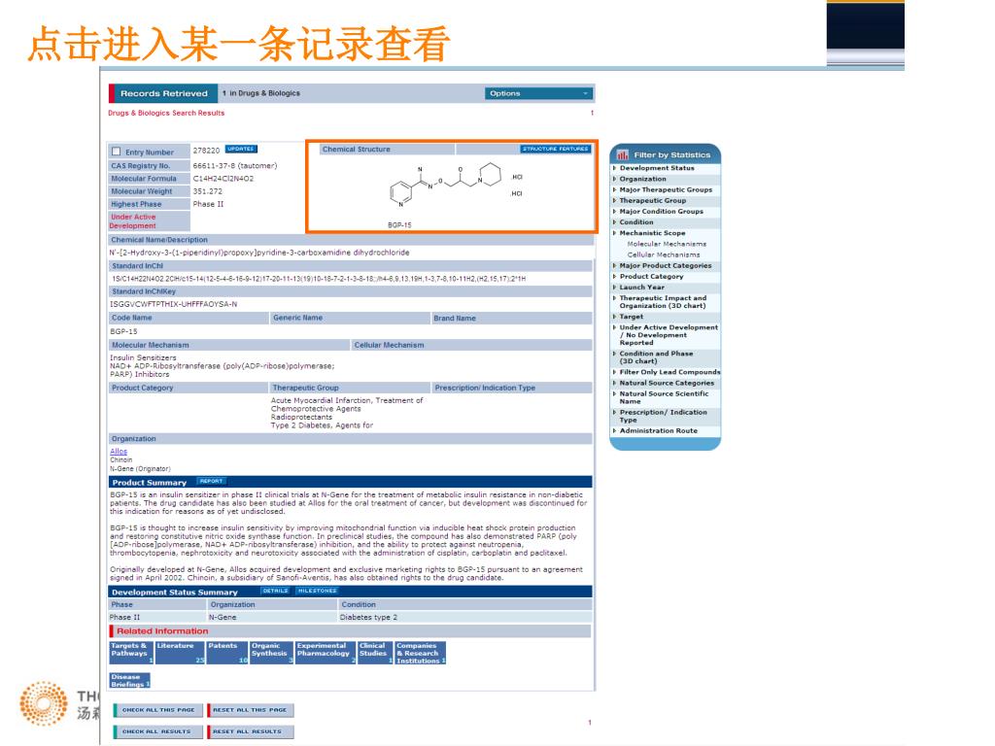
Task: Open DETAILS for Development Status Summary
Action: click(275, 591)
